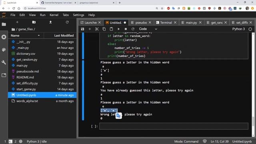The width and height of the screenshot is (256, 144).
Task: Insert a cell below with plus icon
Action: pyautogui.click(x=90, y=29)
